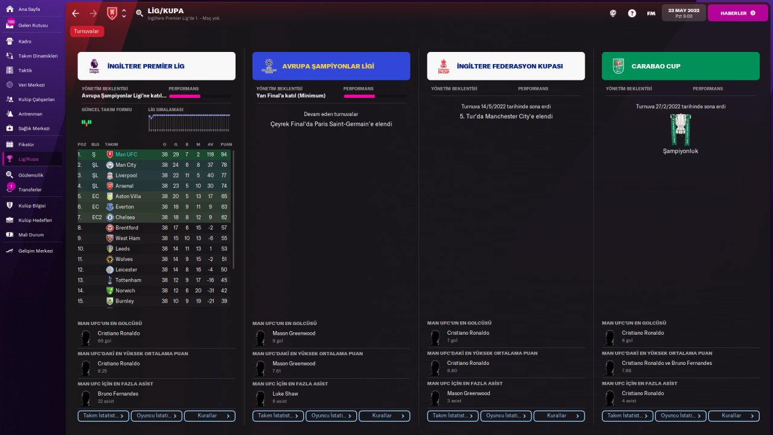The height and width of the screenshot is (435, 773).
Task: Open the Carabao Cup header
Action: pos(681,66)
